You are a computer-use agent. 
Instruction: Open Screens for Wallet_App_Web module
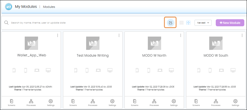[11, 102]
